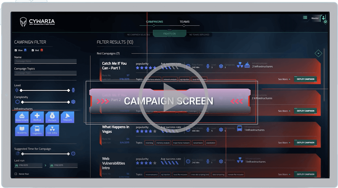Click the red helmet icon
Image resolution: width=338 pixels, height=188 pixels.
[x=42, y=50]
